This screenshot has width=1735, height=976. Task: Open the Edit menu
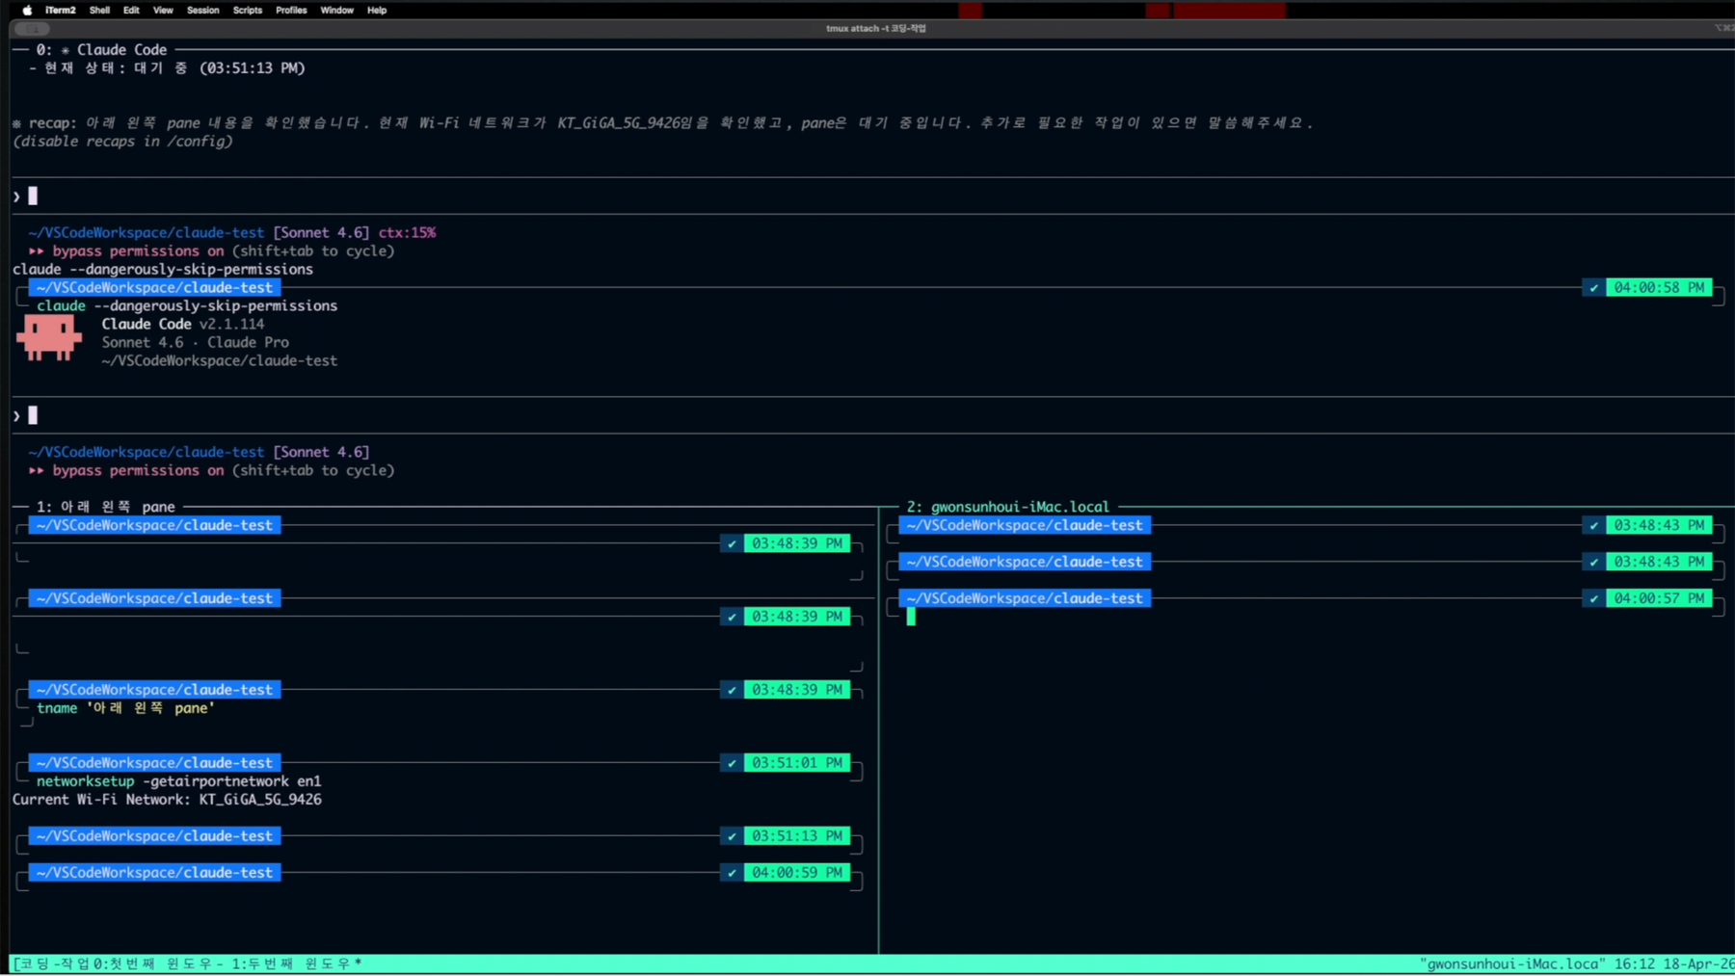coord(131,10)
